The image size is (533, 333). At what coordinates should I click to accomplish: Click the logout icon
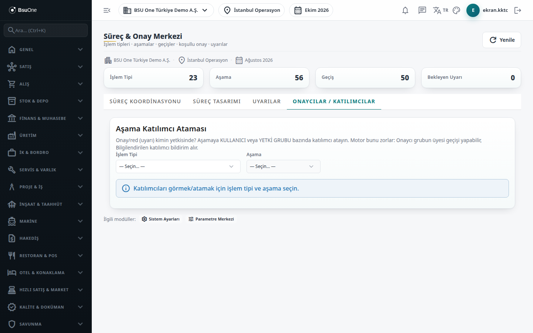518,10
